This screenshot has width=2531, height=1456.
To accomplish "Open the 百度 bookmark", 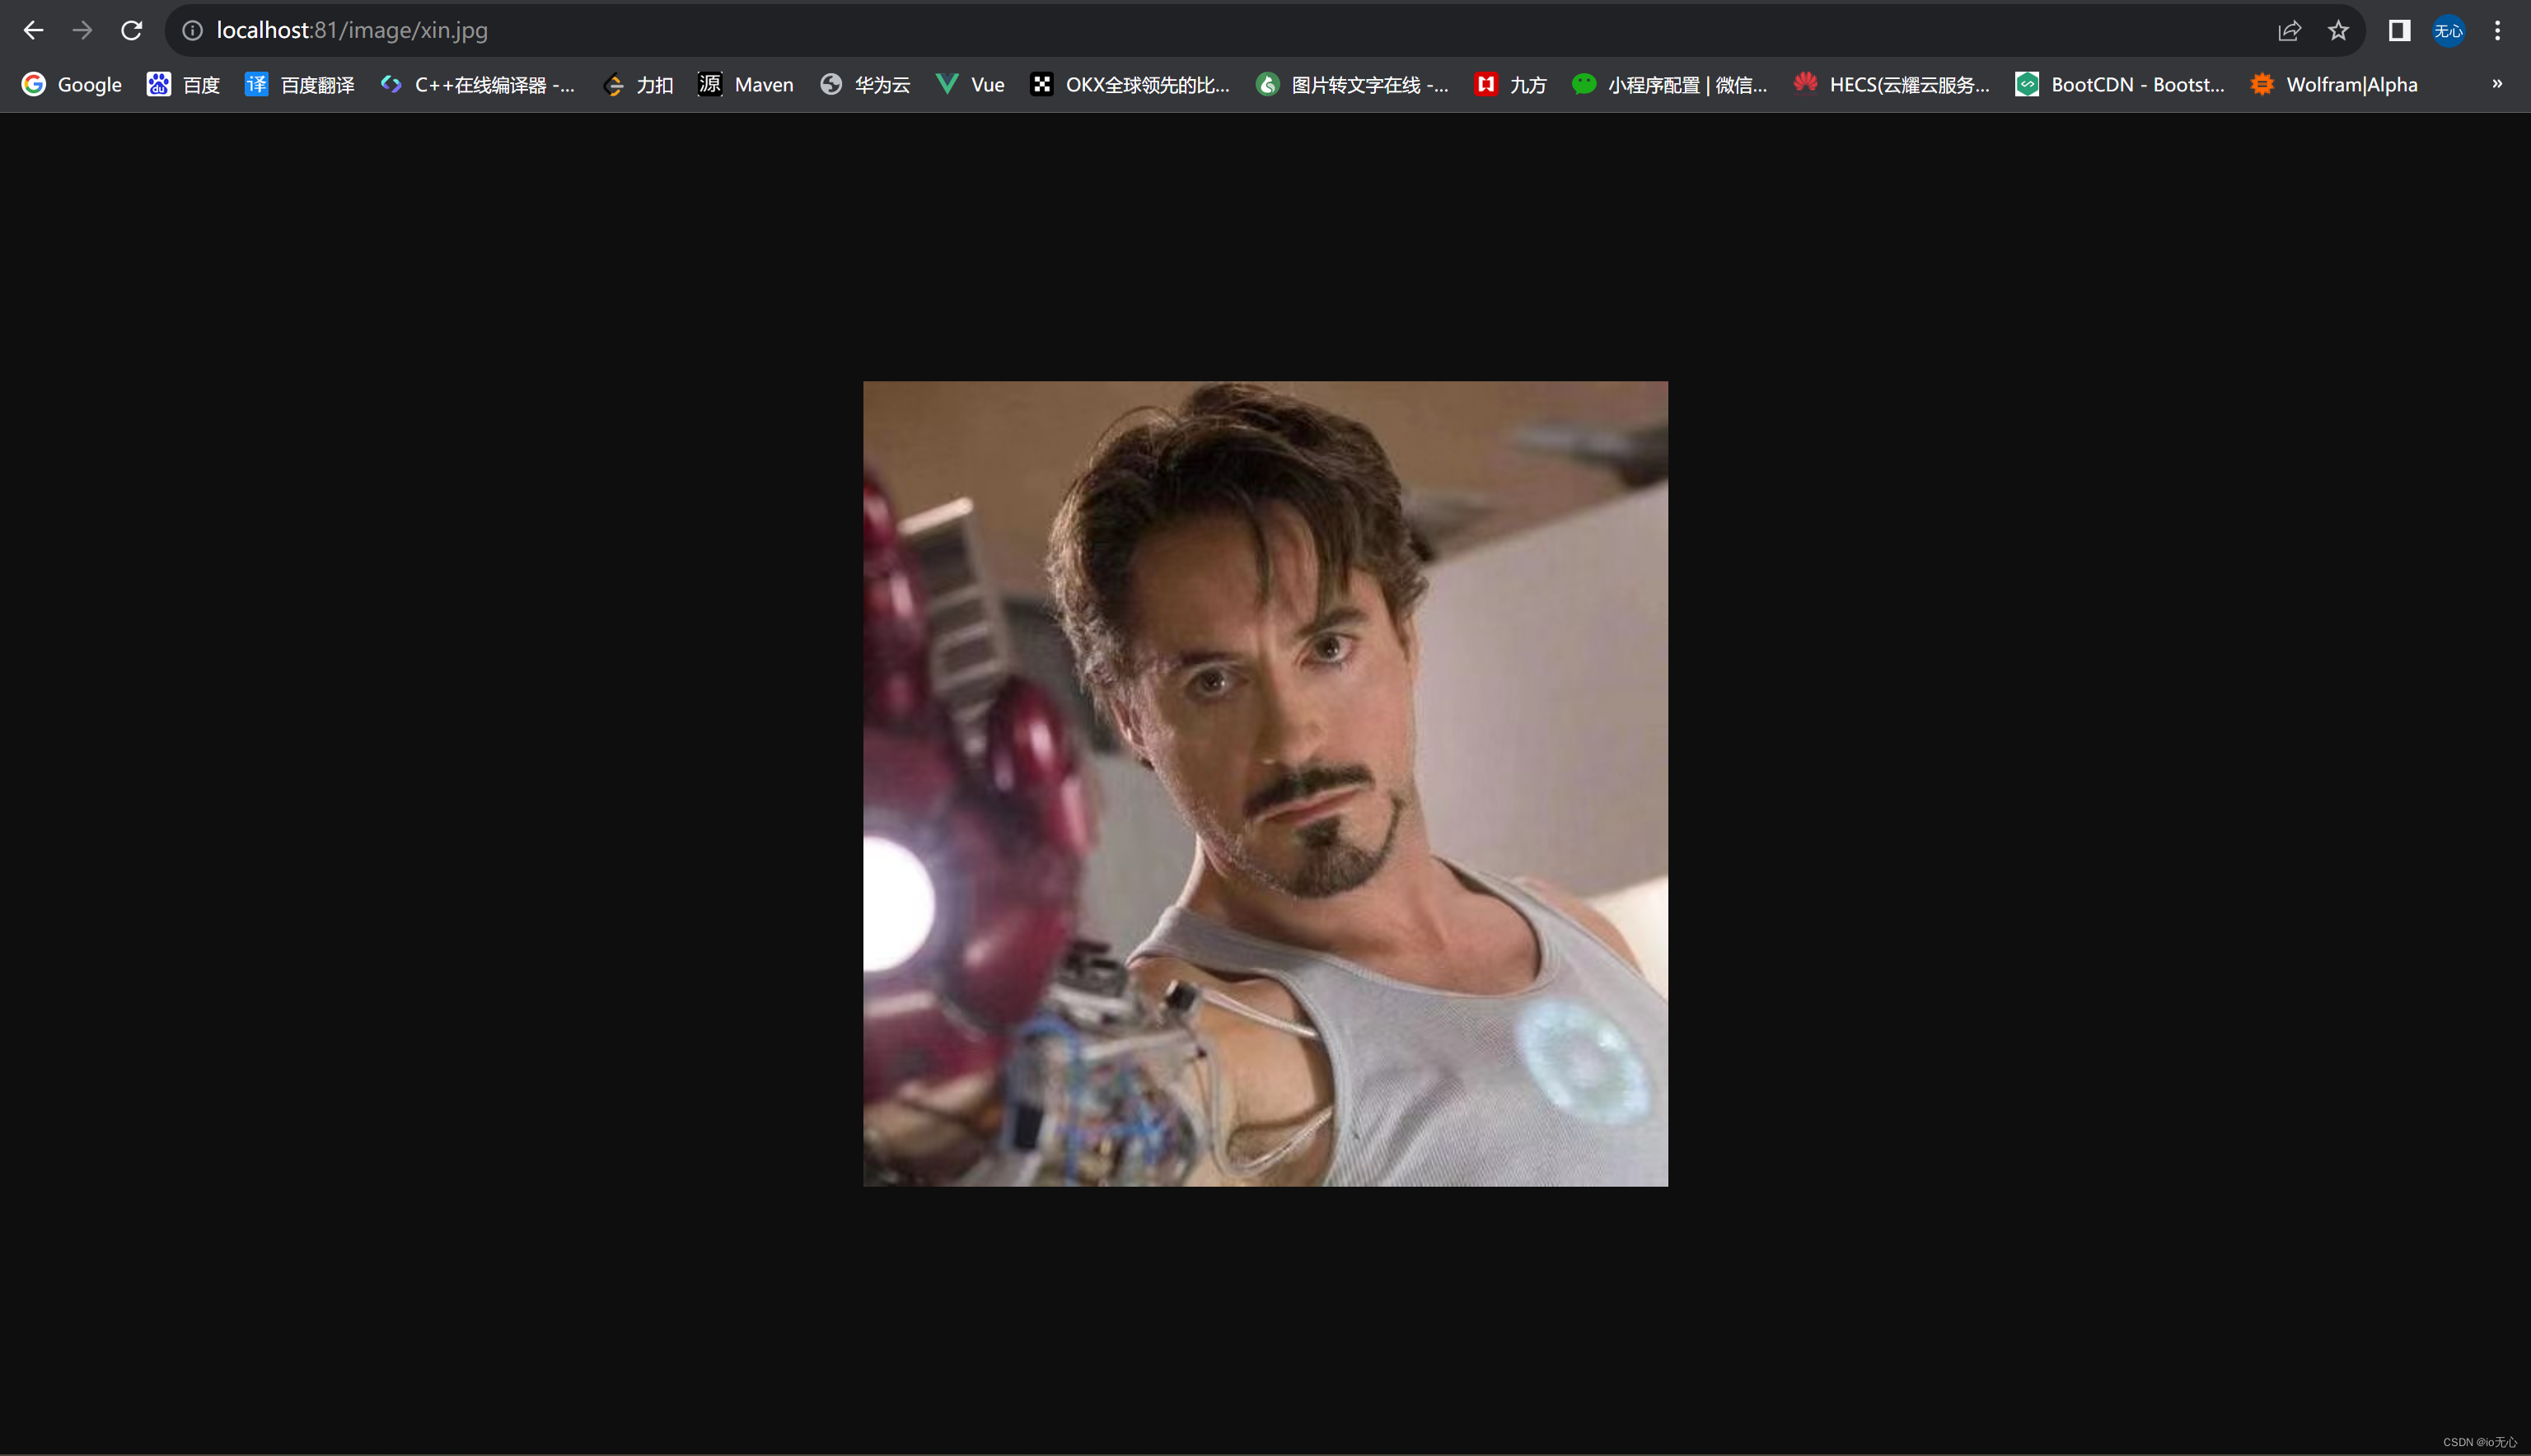I will click(x=183, y=85).
